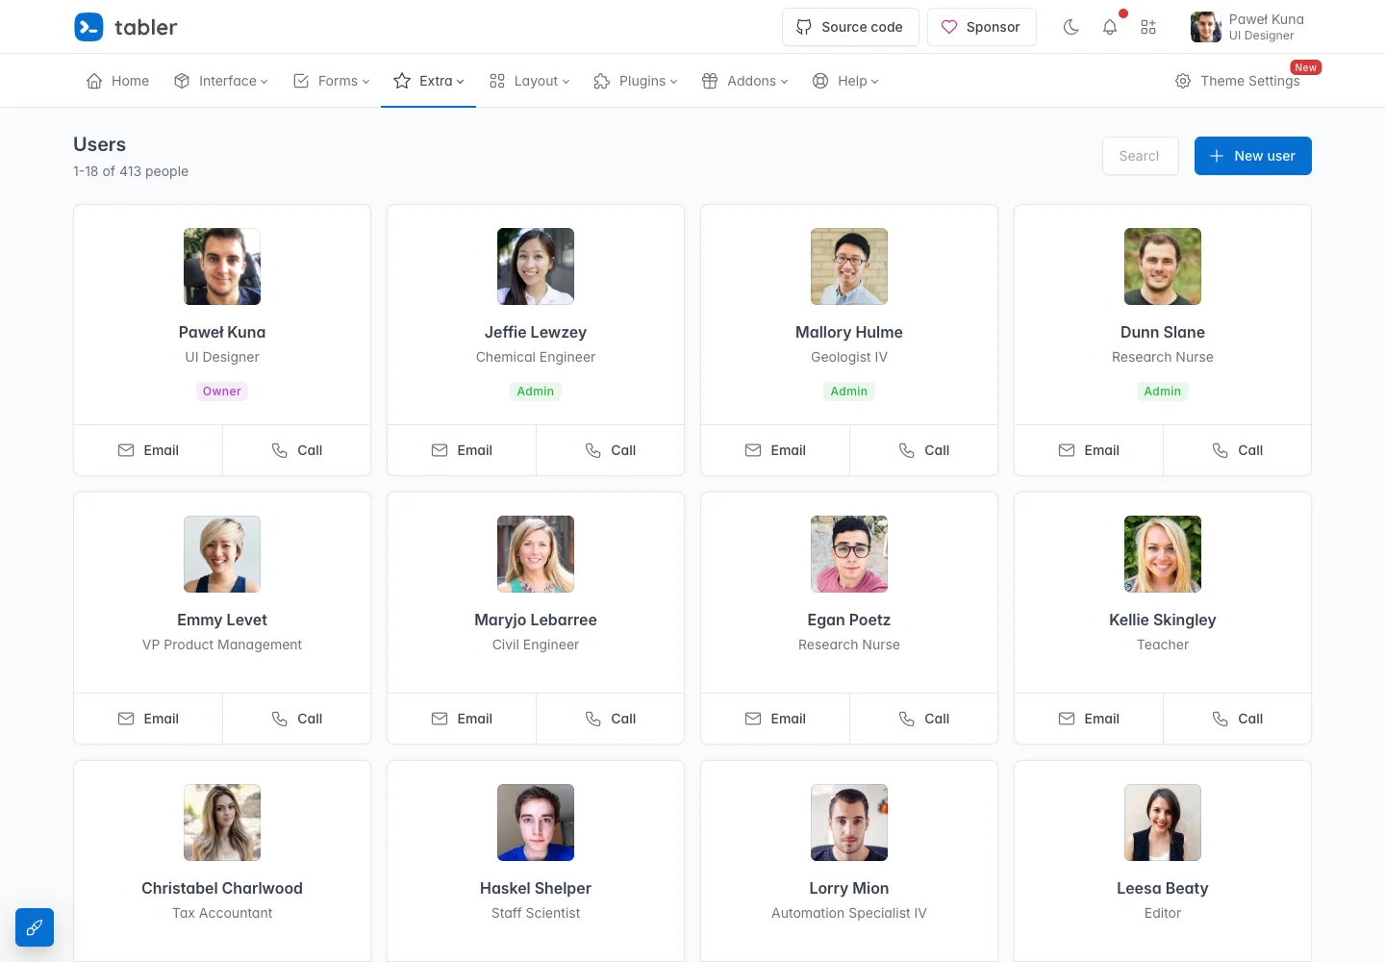The width and height of the screenshot is (1385, 962).
Task: Open the Jeffie Lewzey name link
Action: point(536,332)
